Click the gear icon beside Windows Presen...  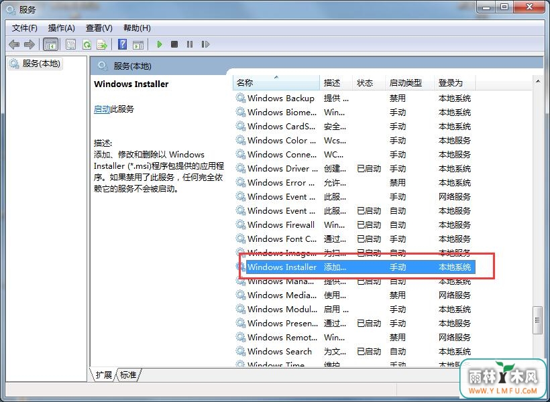(241, 323)
